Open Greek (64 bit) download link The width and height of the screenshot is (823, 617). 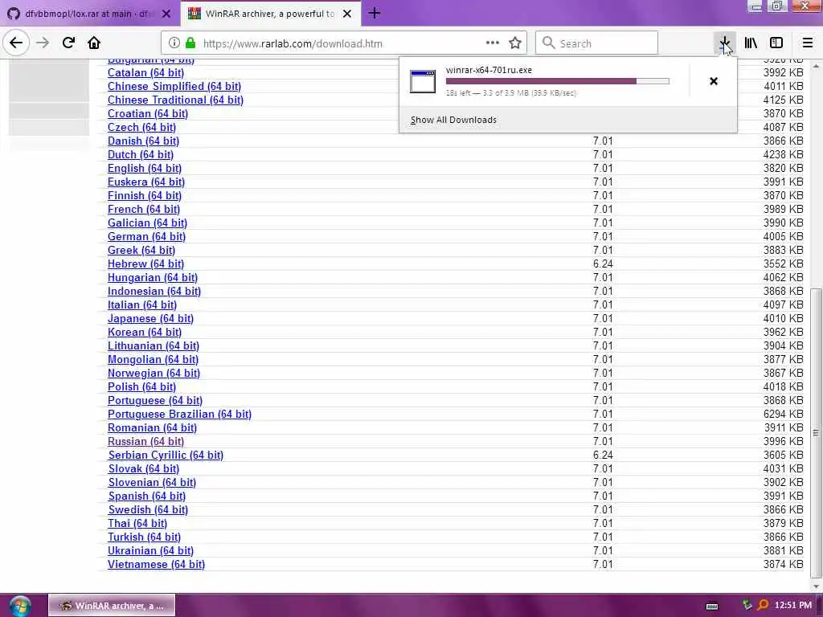click(141, 250)
